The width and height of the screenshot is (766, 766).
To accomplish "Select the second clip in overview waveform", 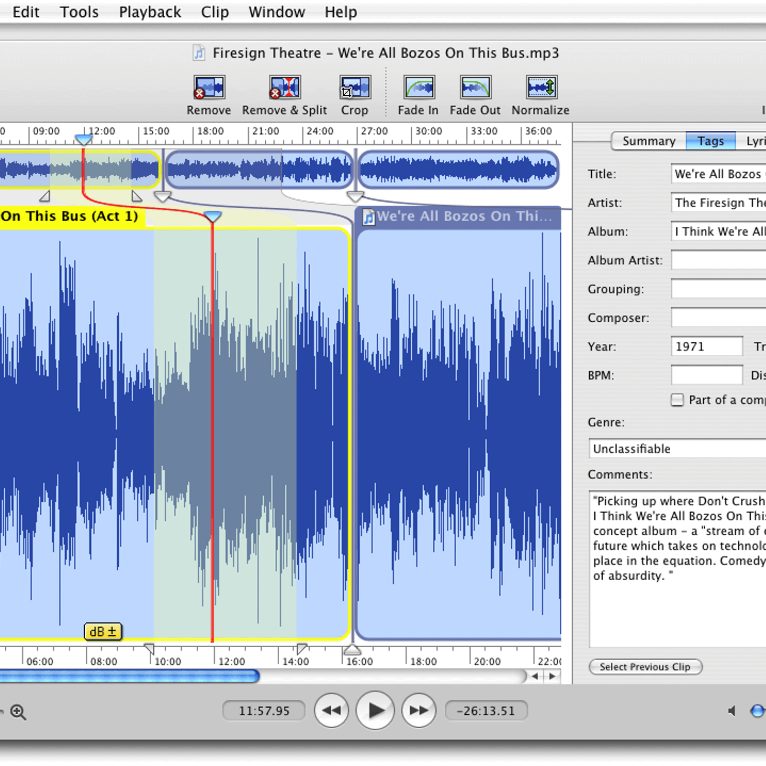I will [x=259, y=169].
